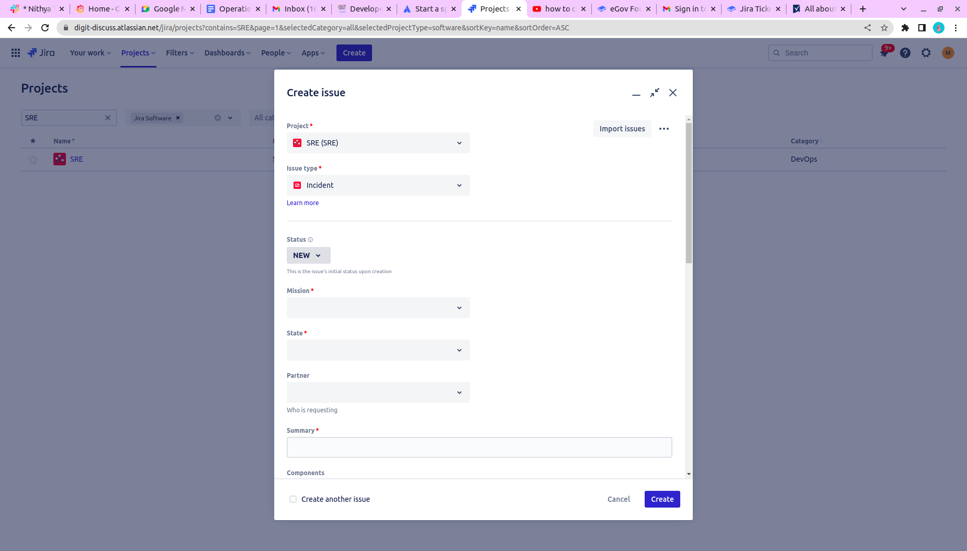Enable the Create another issue checkbox
967x551 pixels.
(293, 499)
